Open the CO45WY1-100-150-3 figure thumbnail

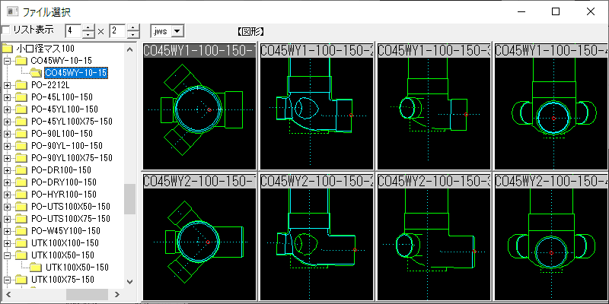pyautogui.click(x=434, y=106)
